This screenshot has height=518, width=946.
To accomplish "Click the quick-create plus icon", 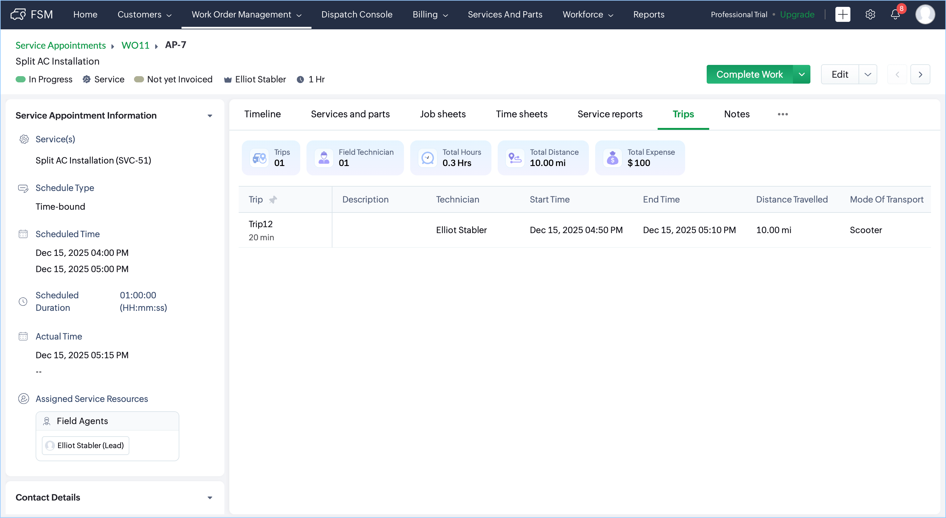I will coord(843,15).
